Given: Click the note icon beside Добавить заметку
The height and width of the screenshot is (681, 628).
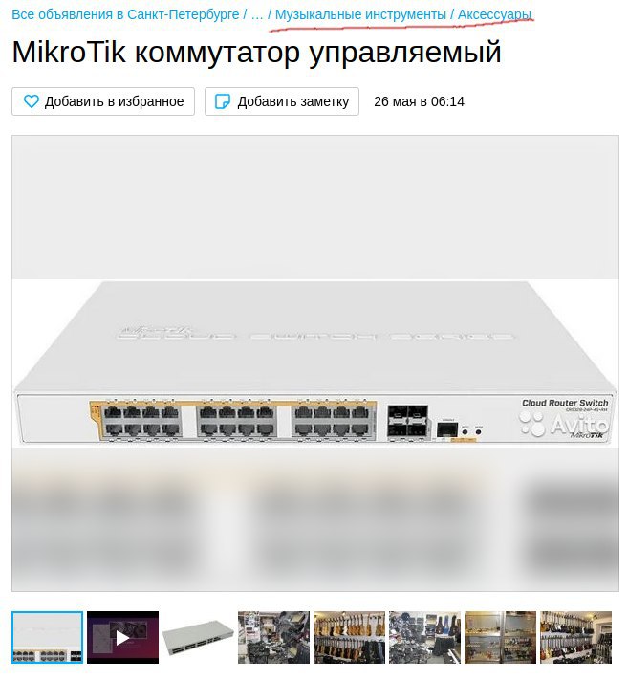Looking at the screenshot, I should (x=223, y=101).
